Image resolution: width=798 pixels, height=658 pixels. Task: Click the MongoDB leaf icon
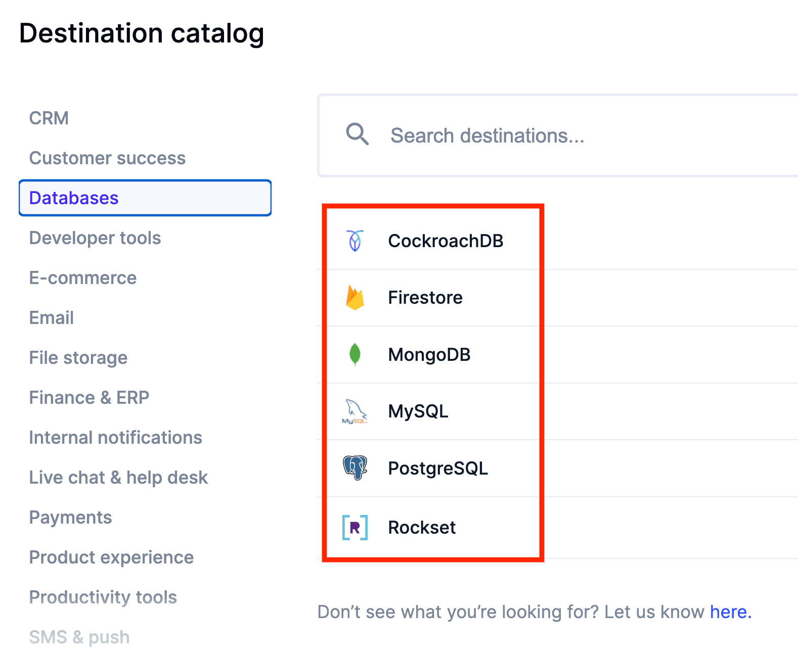pos(355,354)
